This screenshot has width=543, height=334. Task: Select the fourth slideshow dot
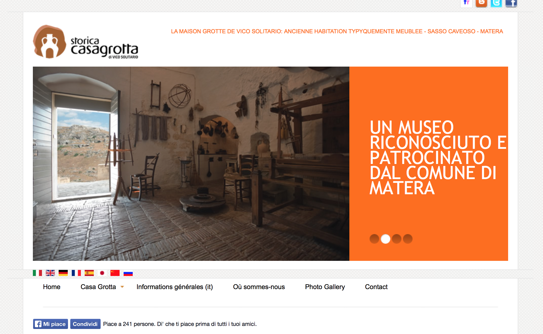(408, 239)
